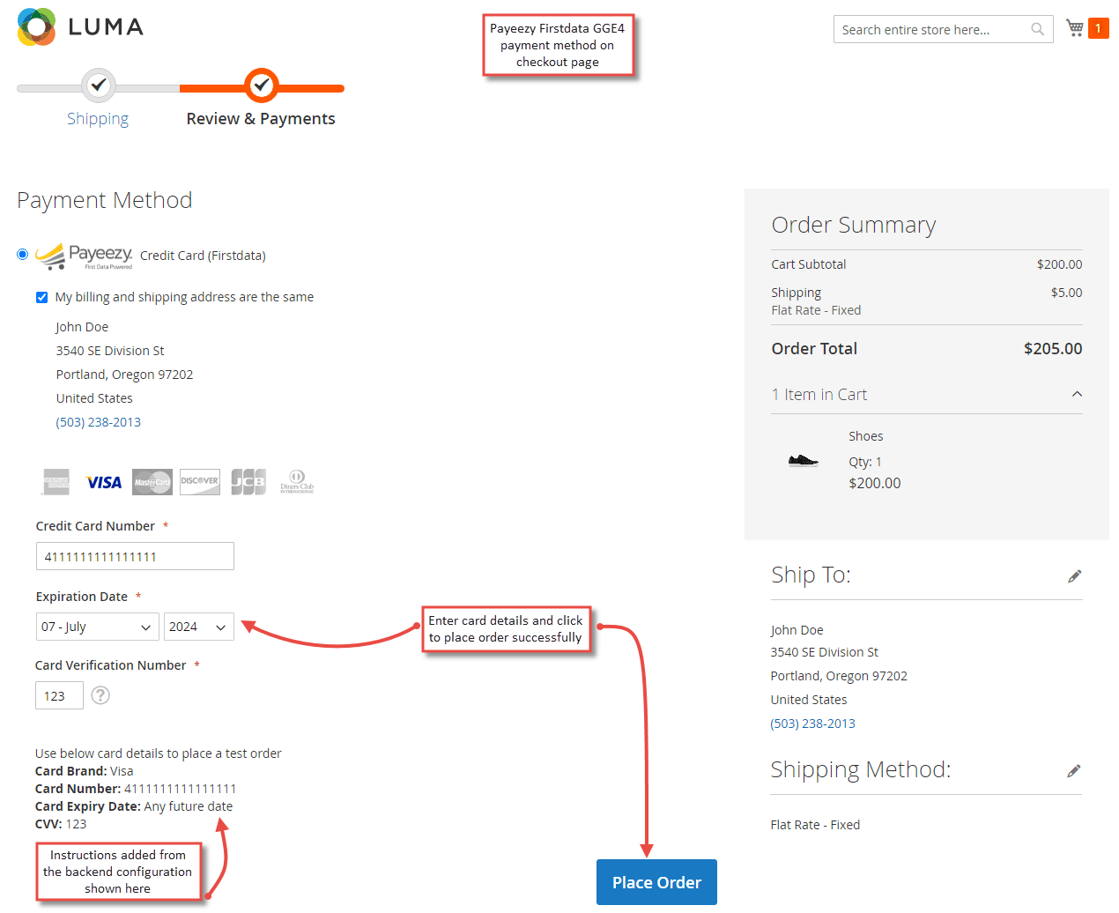Click the search magnifier icon
Screen dimensions: 1119x913
[x=1037, y=28]
